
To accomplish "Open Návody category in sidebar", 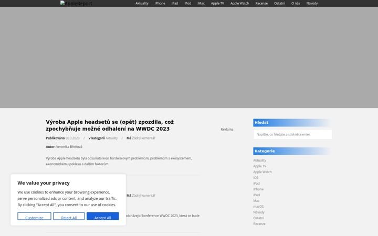I will pyautogui.click(x=259, y=212).
